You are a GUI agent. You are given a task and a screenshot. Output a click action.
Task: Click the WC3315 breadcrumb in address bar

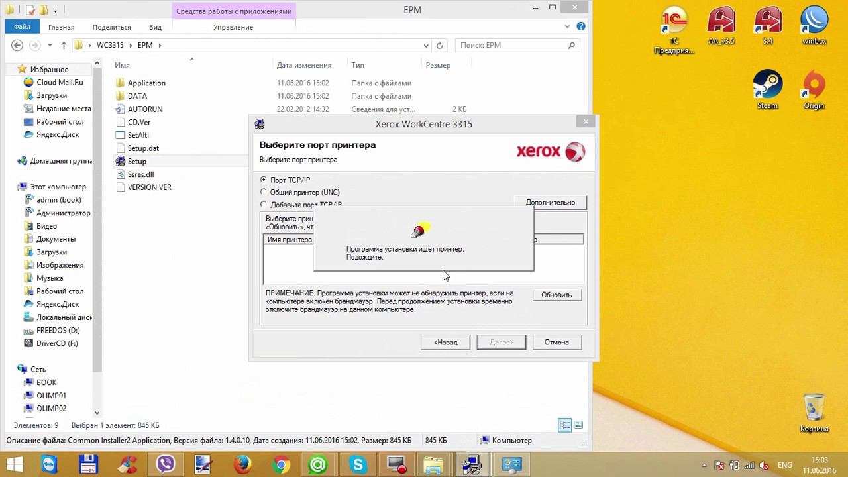[111, 45]
